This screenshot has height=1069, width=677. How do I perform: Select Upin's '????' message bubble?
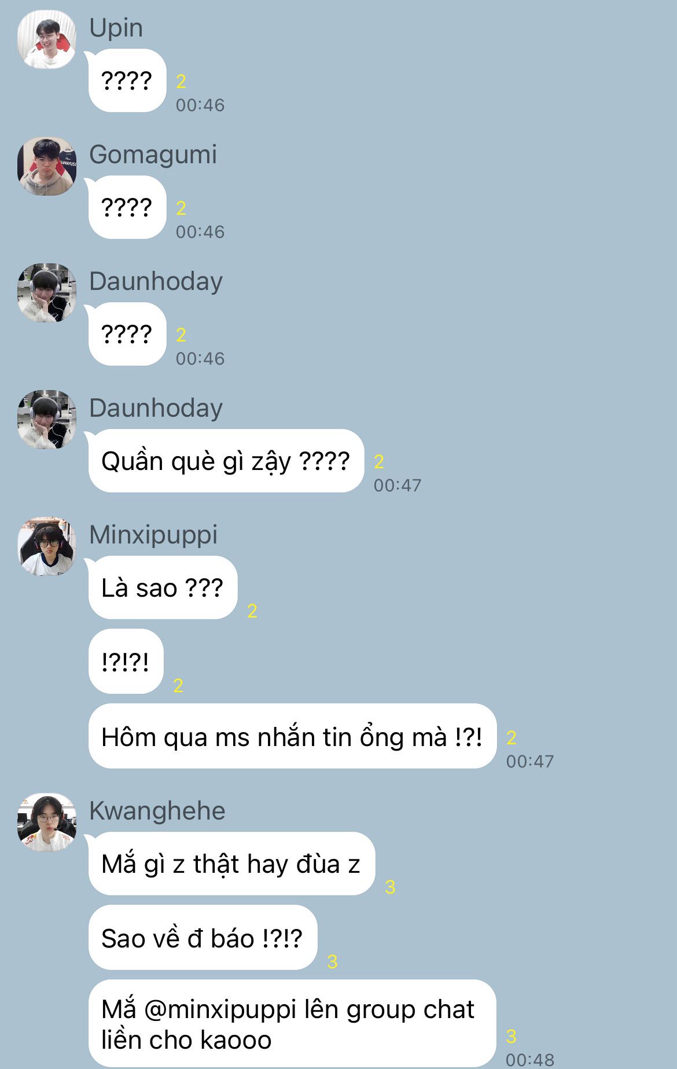127,80
